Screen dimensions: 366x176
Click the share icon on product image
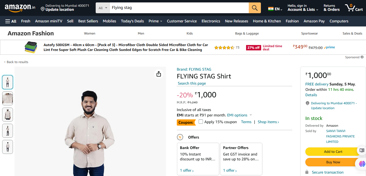159,74
